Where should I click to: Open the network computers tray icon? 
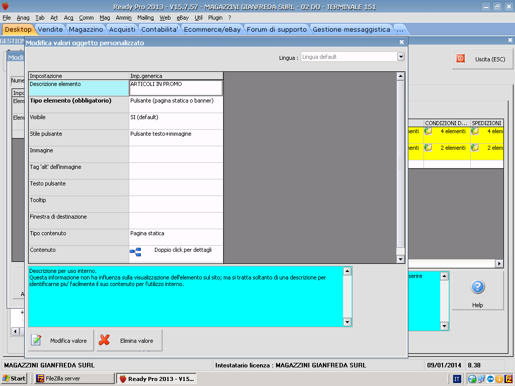pos(481,379)
